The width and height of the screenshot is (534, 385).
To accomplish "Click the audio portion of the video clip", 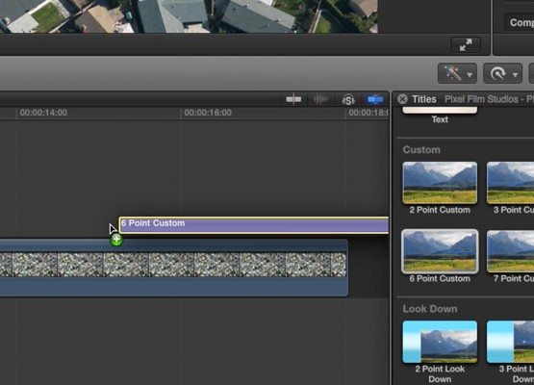I will tap(173, 286).
